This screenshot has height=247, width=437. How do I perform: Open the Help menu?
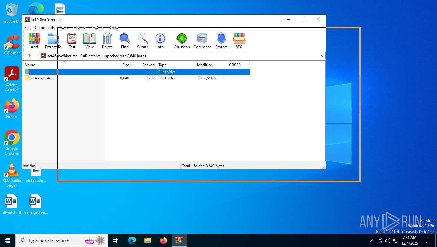click(114, 28)
